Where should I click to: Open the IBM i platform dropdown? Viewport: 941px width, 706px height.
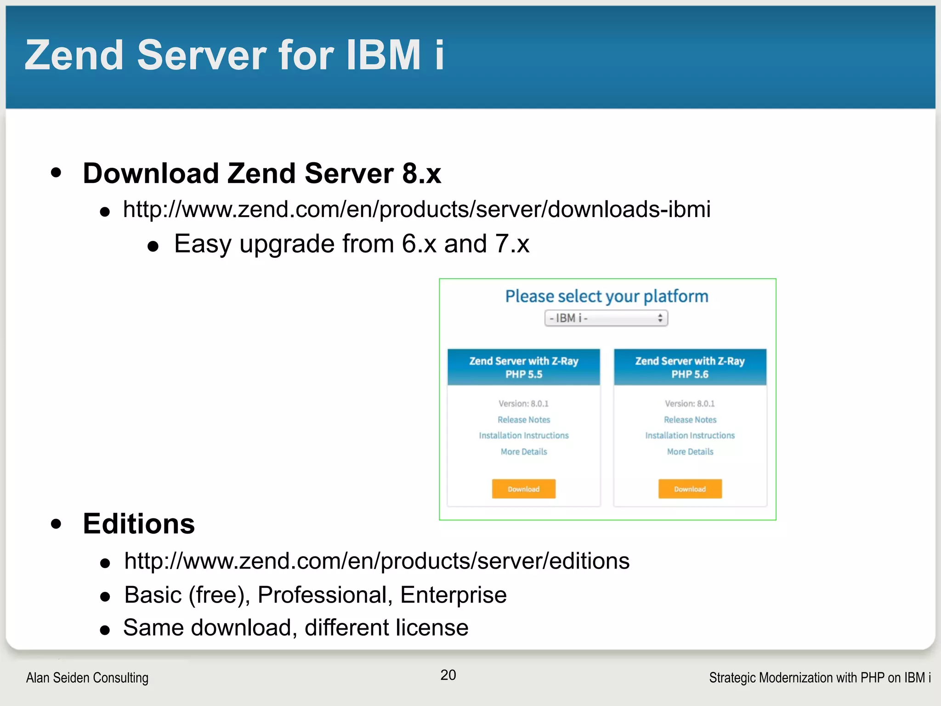pos(606,318)
